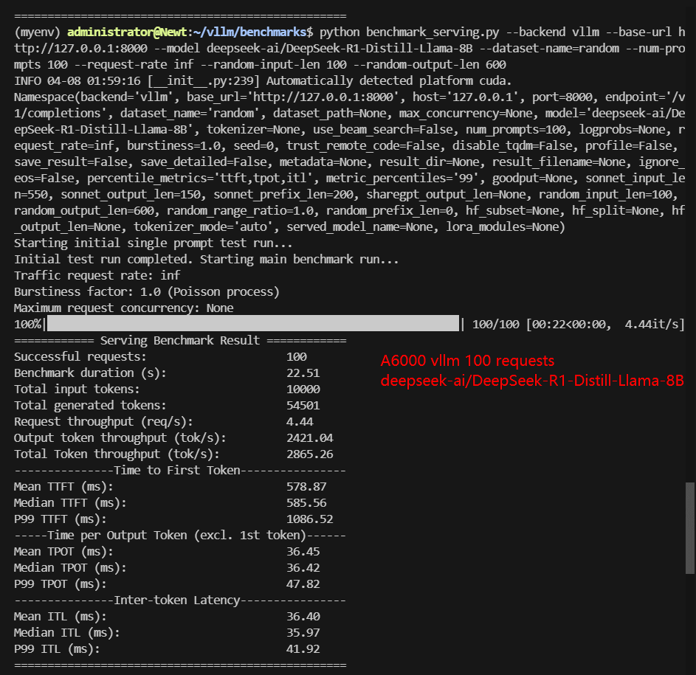
Task: Click the 'Median TPOT (ms):' label
Action: pos(70,567)
